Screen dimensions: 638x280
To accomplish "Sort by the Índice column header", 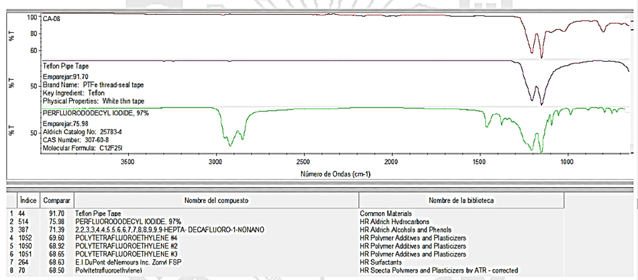I will [27, 200].
